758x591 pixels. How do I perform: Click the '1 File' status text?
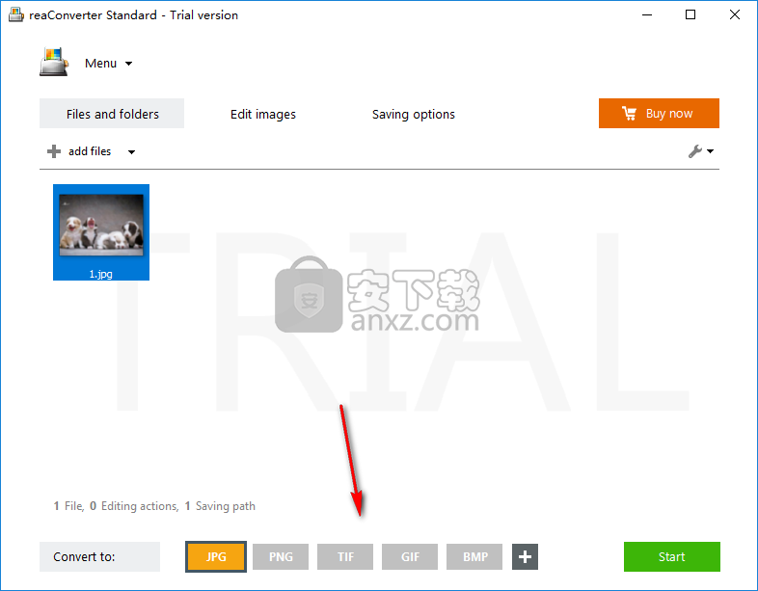68,506
